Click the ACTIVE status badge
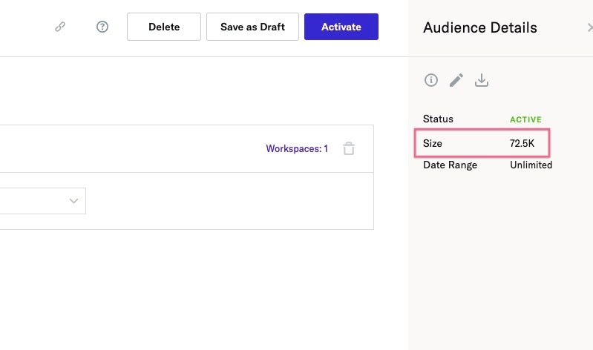The height and width of the screenshot is (350, 593). pos(525,119)
